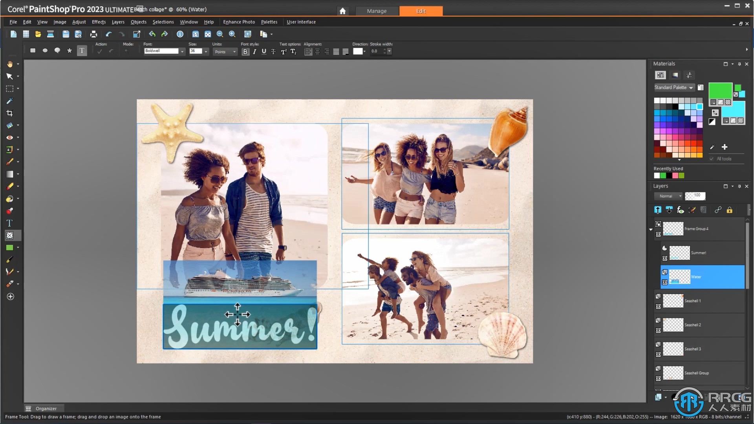Select the Text tool in toolbar
754x424 pixels.
(9, 224)
